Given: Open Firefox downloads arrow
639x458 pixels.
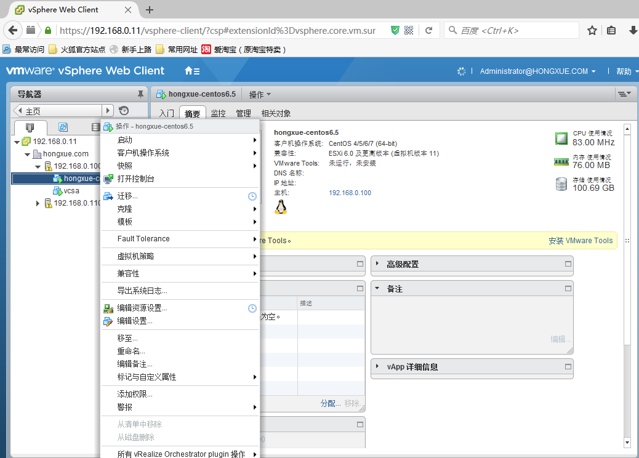Looking at the screenshot, I should click(x=633, y=31).
